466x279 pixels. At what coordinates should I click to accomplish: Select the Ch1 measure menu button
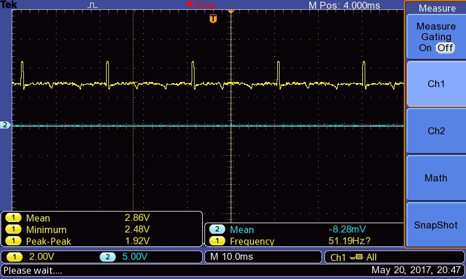click(x=436, y=84)
